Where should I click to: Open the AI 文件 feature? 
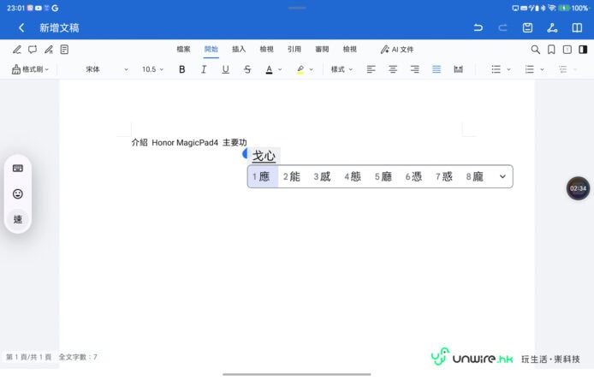(397, 50)
